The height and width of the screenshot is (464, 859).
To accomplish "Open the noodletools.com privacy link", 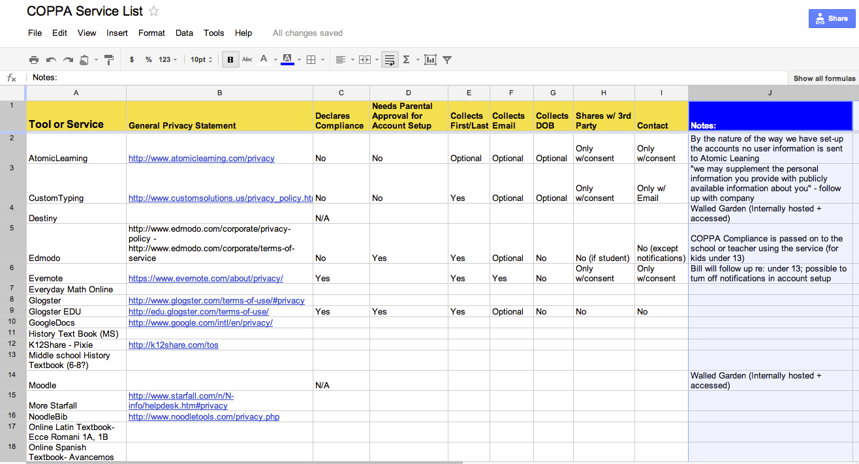I will [204, 416].
